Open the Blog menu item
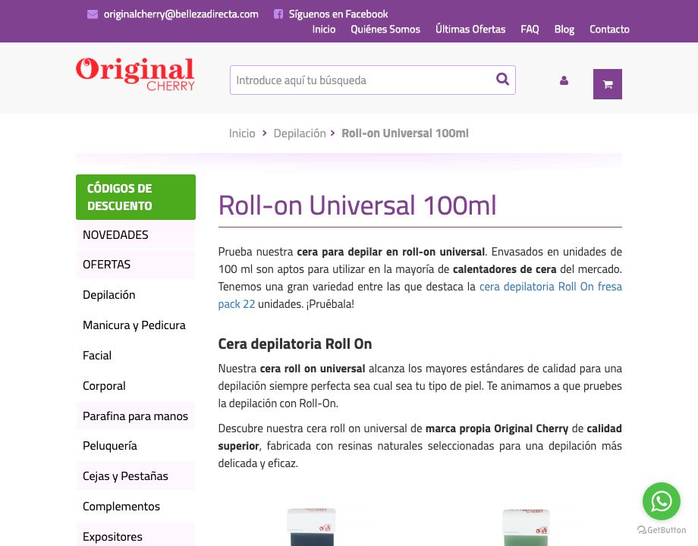Viewport: 698px width, 546px height. point(564,30)
